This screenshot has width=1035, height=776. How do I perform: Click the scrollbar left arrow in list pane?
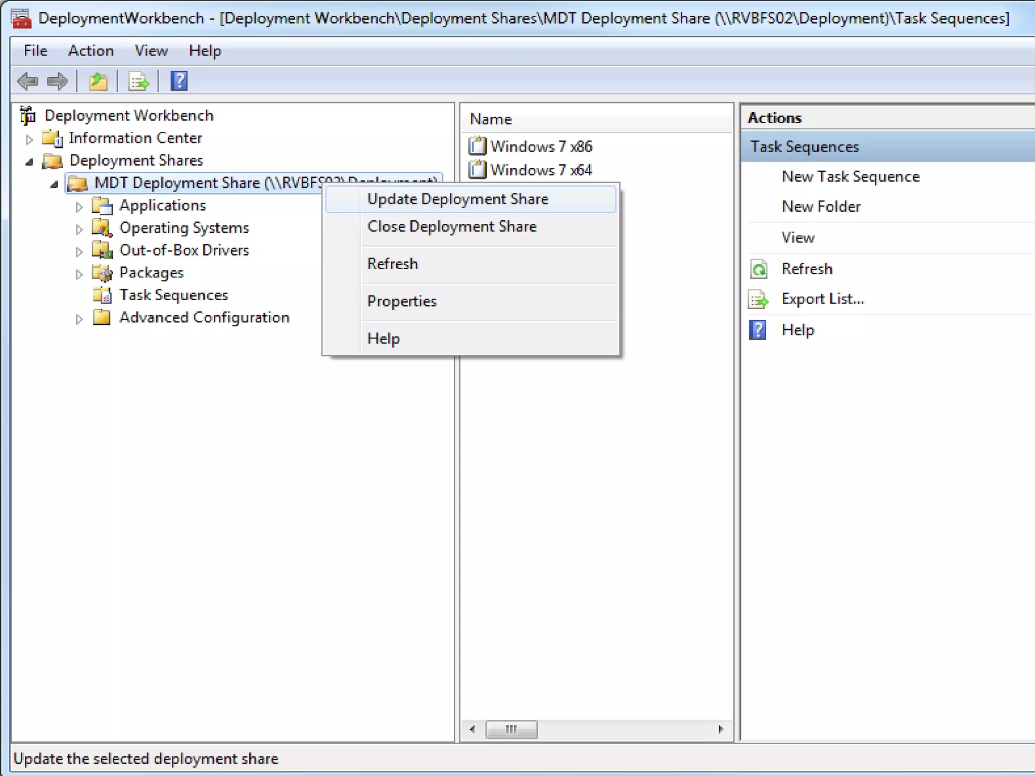click(x=472, y=730)
